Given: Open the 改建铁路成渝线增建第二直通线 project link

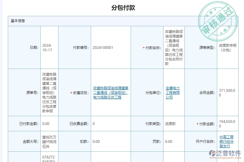Looking at the screenshot, I should 110,93.
